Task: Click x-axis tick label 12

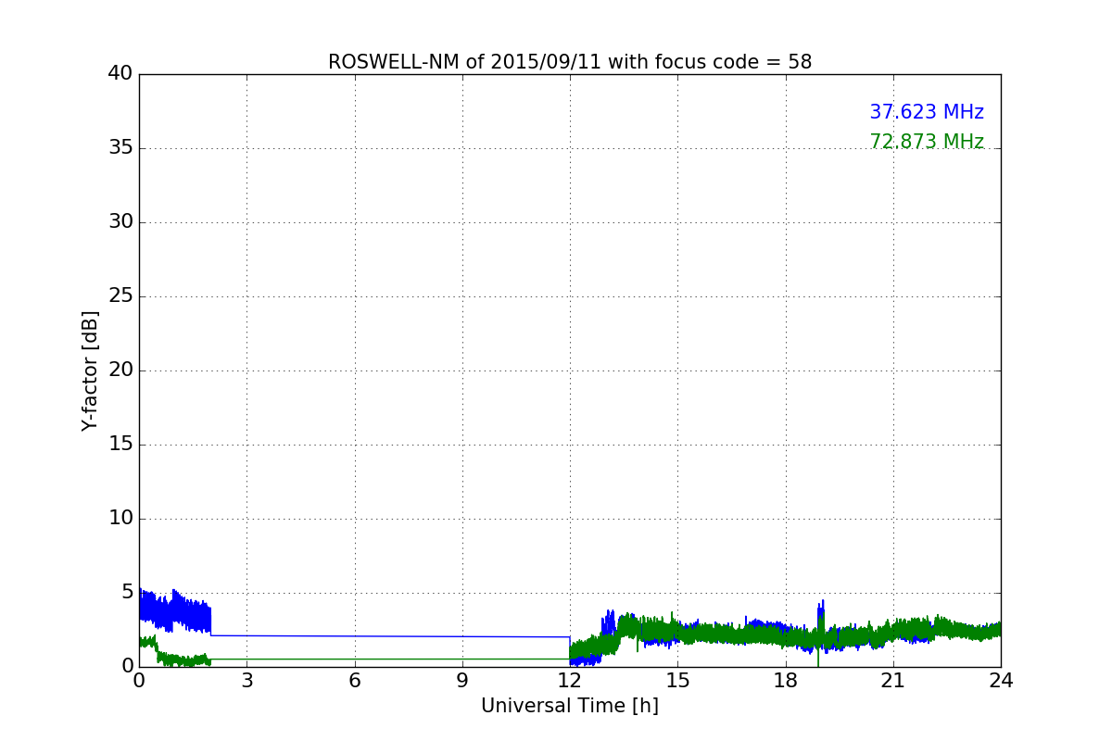Action: [570, 680]
